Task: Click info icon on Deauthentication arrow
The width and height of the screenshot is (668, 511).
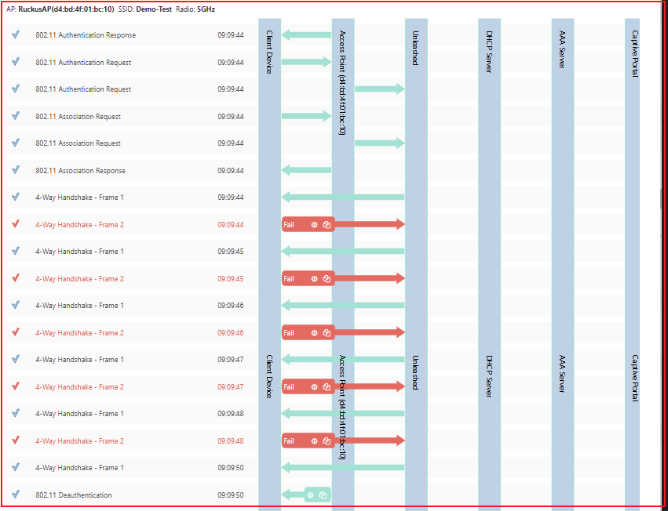Action: [x=310, y=495]
